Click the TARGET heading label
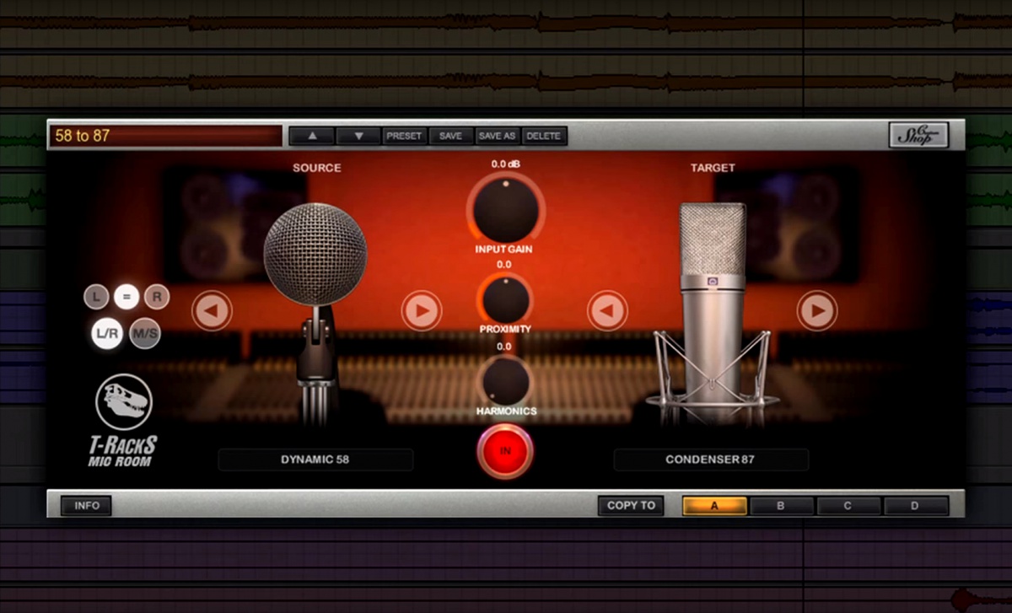The image size is (1012, 613). tap(713, 168)
